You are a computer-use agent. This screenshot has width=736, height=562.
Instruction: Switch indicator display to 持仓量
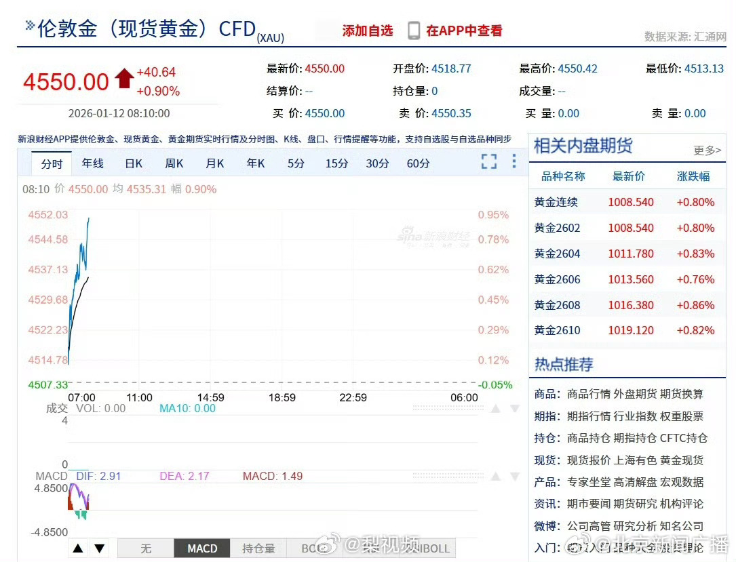point(258,548)
